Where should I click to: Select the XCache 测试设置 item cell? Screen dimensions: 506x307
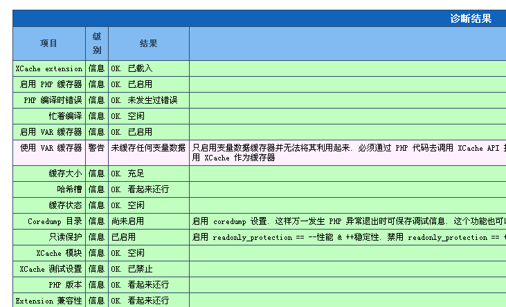pyautogui.click(x=51, y=268)
